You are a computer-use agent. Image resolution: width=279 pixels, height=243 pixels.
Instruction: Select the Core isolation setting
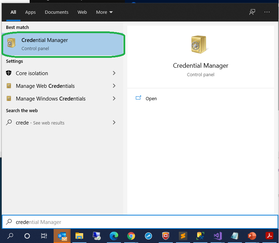click(x=62, y=73)
